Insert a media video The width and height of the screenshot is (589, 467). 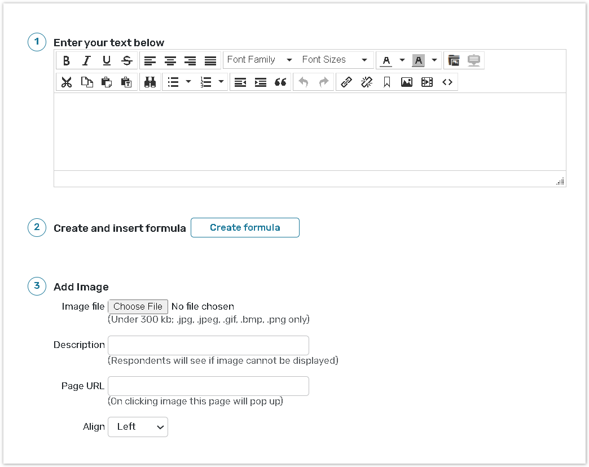pos(427,82)
